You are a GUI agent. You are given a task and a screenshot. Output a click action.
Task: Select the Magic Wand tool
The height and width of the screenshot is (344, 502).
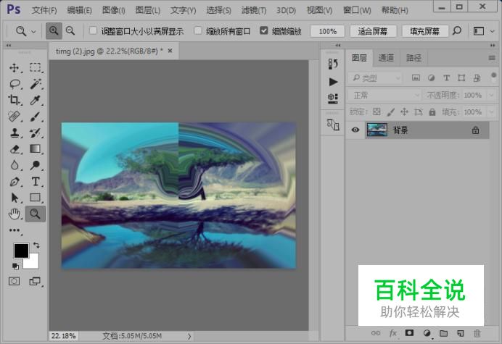coord(36,84)
